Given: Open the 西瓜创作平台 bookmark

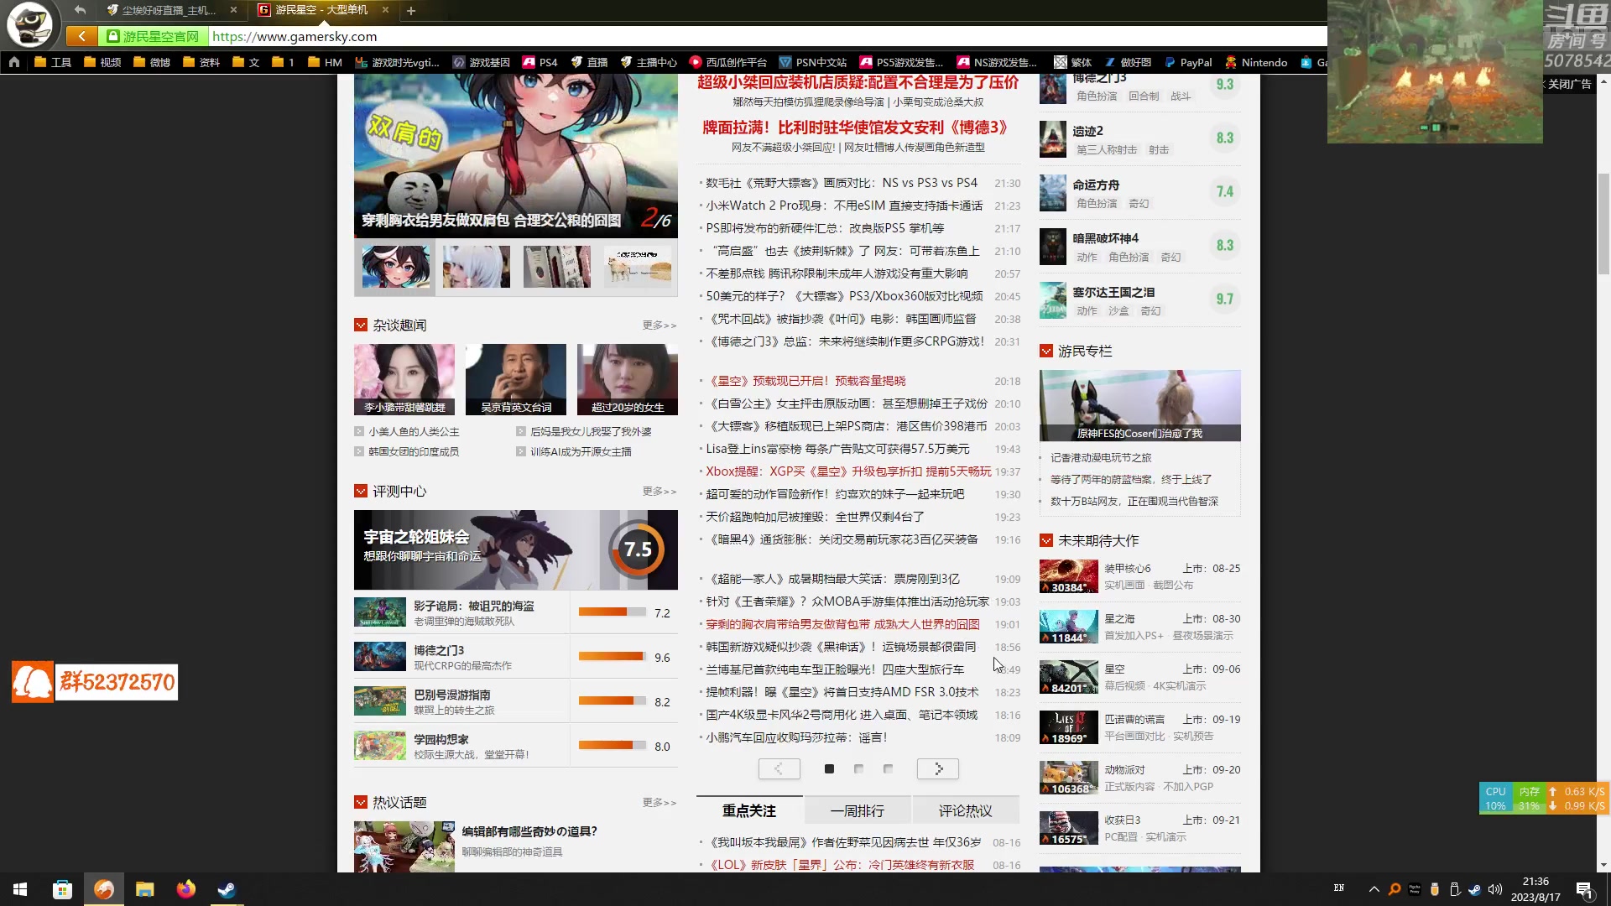Looking at the screenshot, I should tap(727, 62).
